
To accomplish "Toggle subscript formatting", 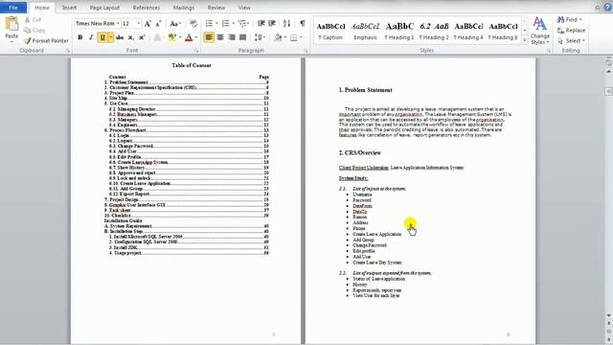I will click(131, 37).
